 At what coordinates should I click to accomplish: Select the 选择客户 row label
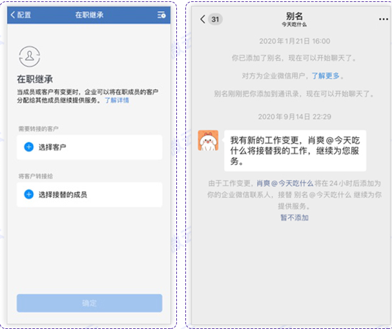coord(52,147)
